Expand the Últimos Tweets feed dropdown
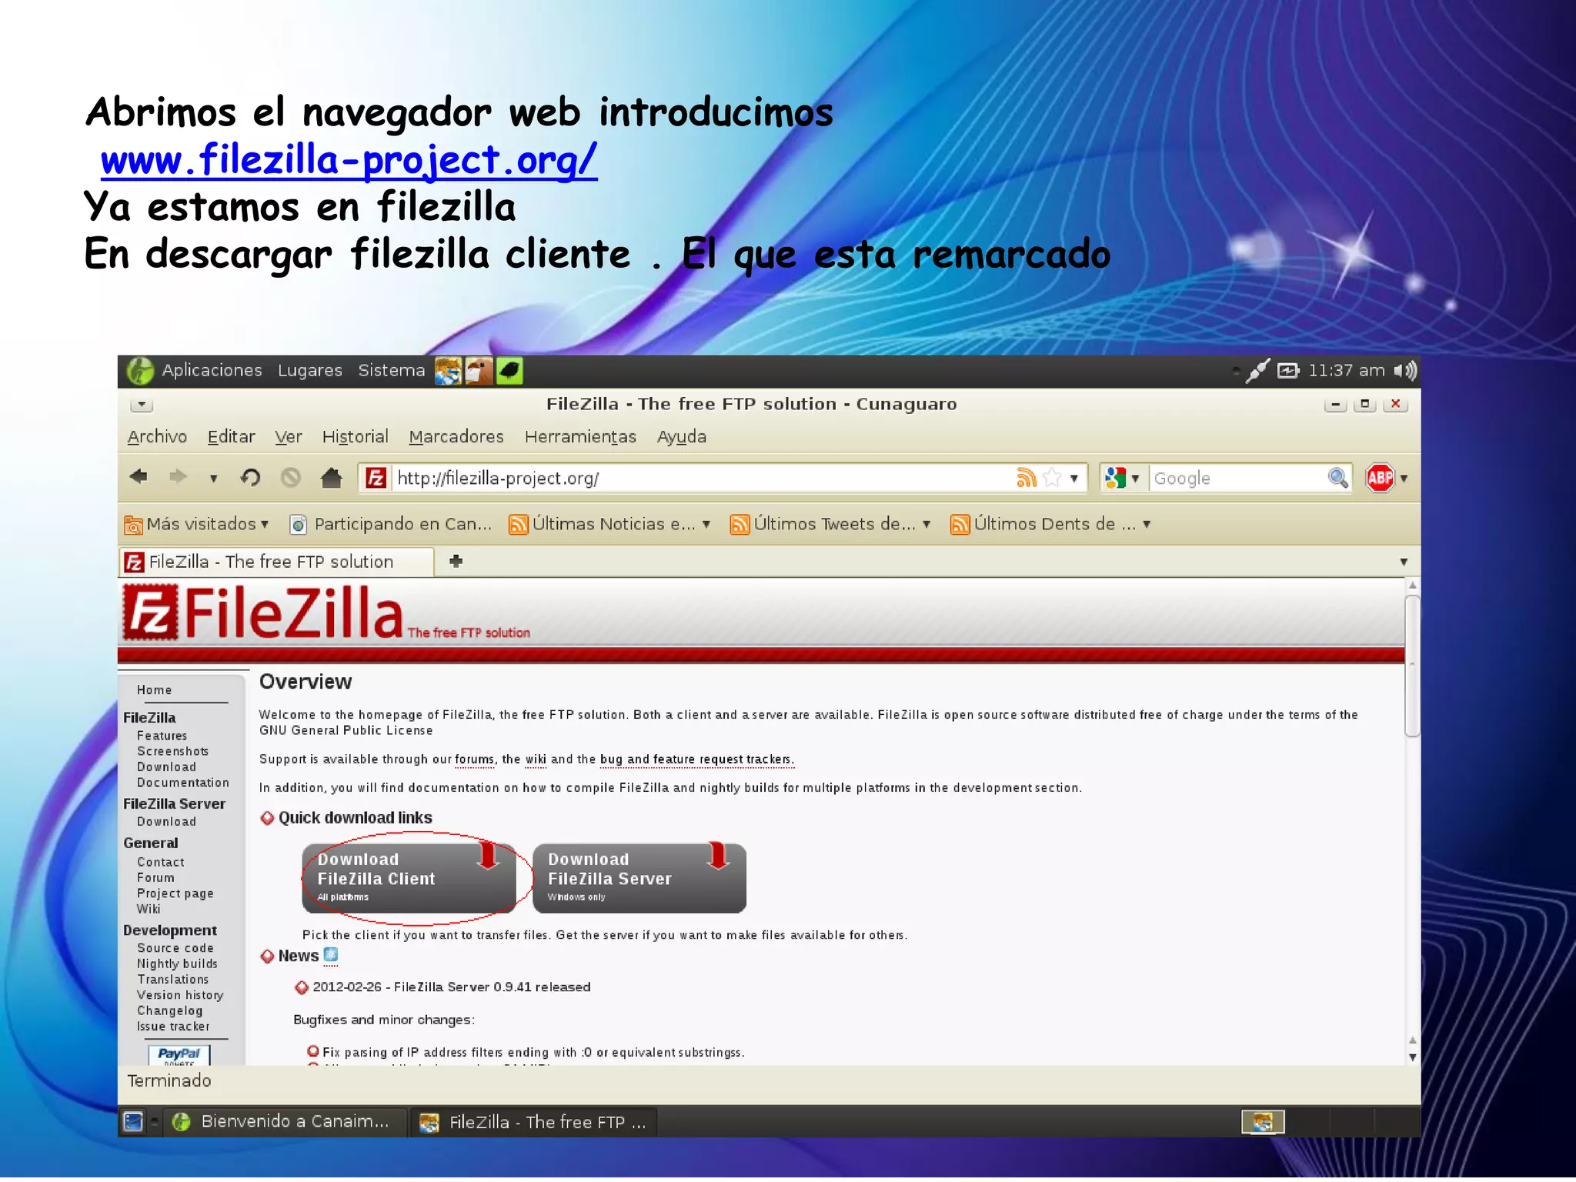This screenshot has height=1182, width=1576. click(831, 524)
